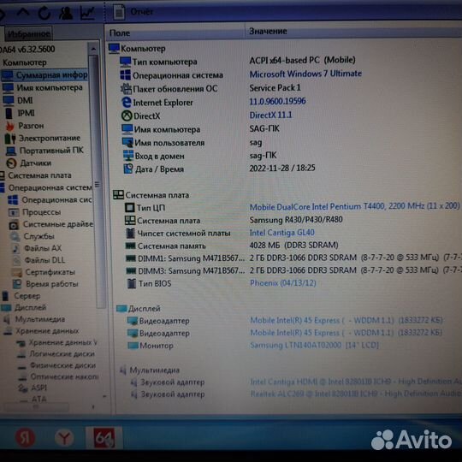Click the Дата / Время row icon
This screenshot has width=462, height=462.
point(128,169)
